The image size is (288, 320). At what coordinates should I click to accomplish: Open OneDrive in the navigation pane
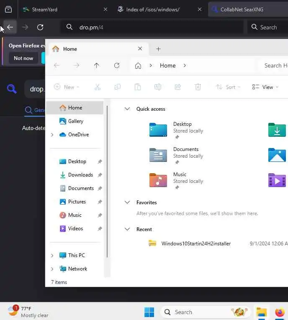pyautogui.click(x=75, y=135)
